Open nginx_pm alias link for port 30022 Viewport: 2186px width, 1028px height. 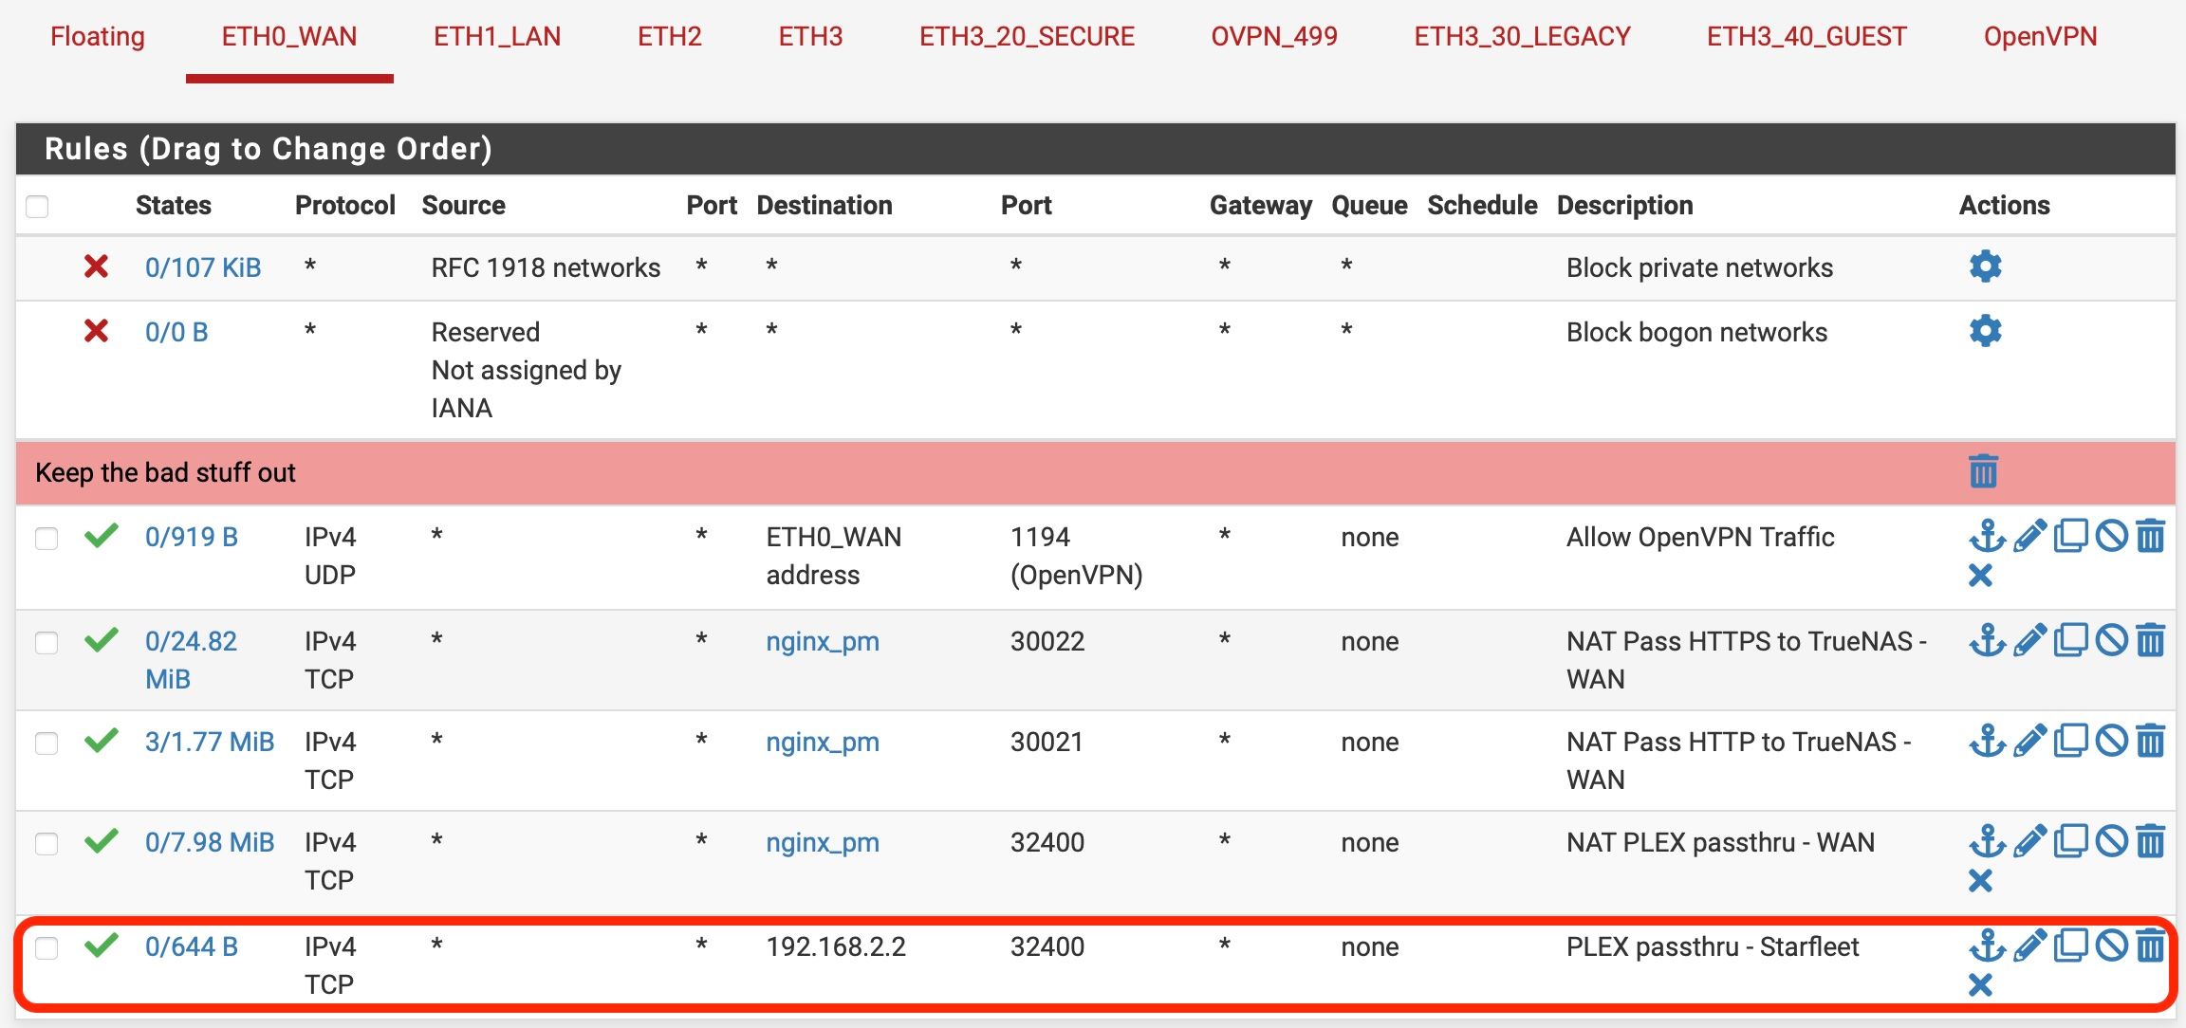coord(823,642)
